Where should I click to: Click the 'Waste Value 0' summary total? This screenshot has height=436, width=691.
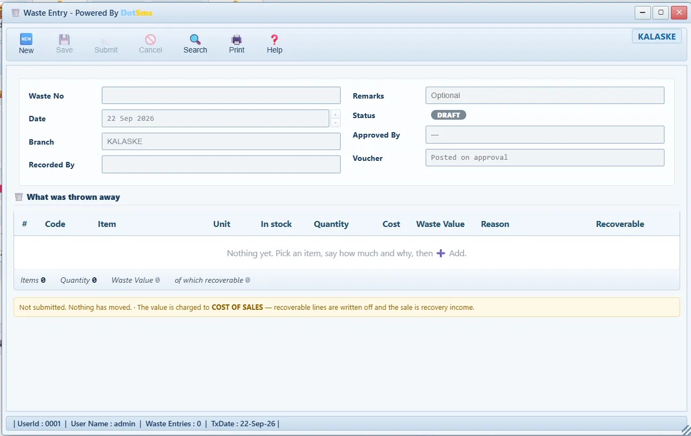pyautogui.click(x=135, y=280)
